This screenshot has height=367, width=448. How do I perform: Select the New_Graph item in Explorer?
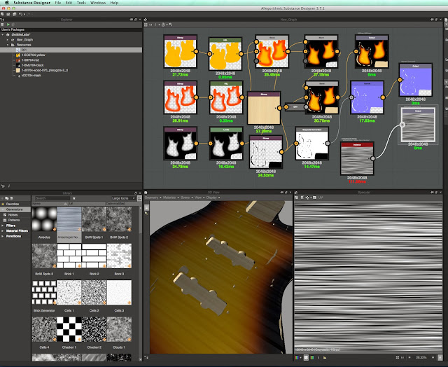point(24,40)
